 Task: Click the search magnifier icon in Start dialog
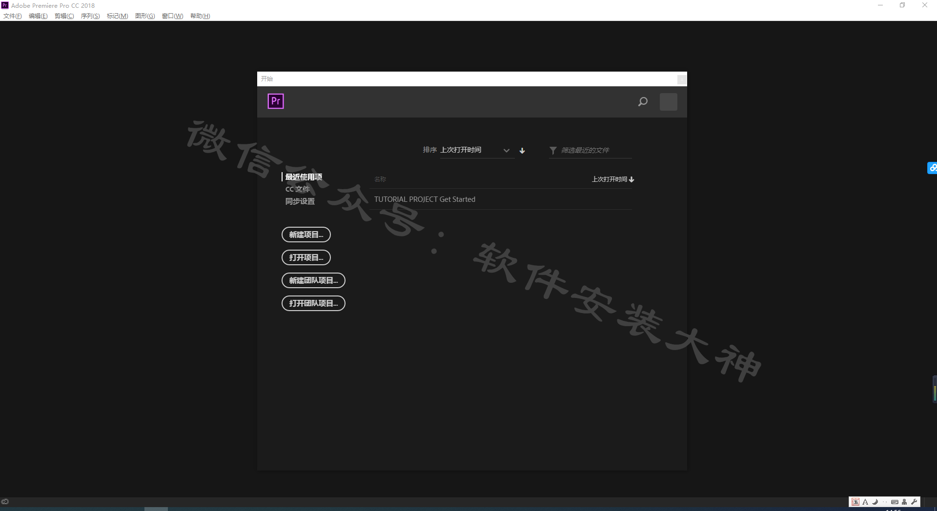[x=643, y=101]
